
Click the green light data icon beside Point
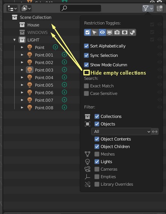(55, 47)
